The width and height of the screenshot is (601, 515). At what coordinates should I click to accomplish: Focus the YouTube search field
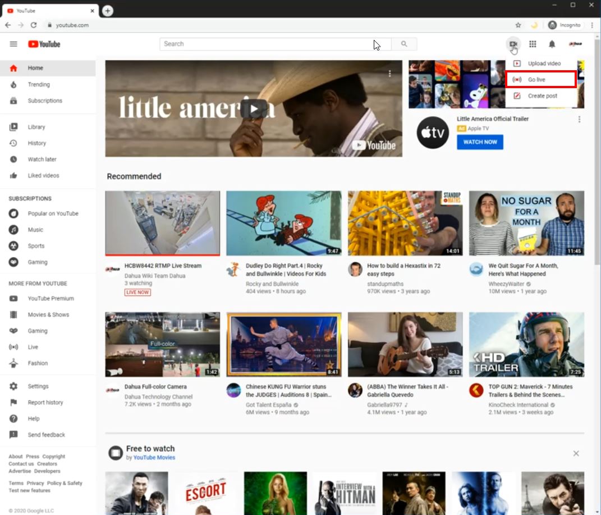tap(267, 44)
